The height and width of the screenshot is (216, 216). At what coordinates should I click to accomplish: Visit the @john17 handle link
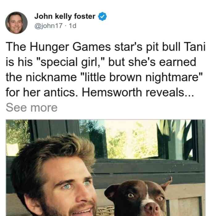48,26
